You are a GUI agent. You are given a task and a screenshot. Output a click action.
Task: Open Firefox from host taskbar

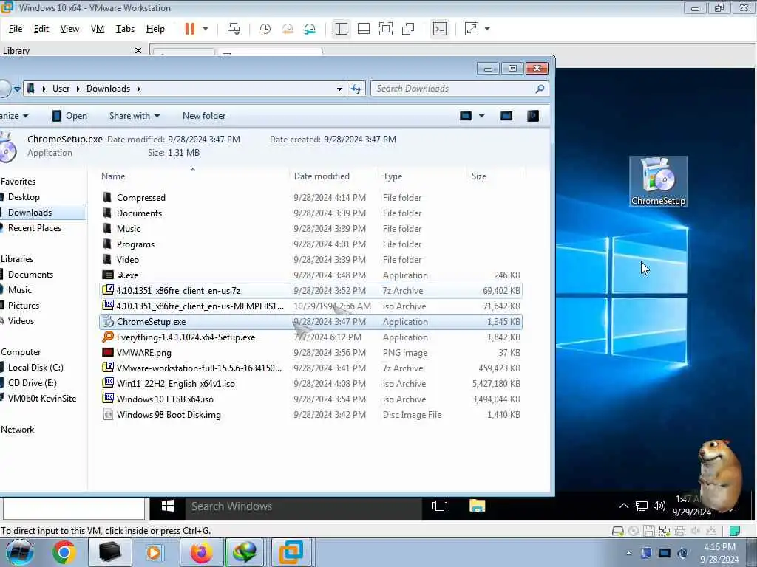tap(201, 552)
